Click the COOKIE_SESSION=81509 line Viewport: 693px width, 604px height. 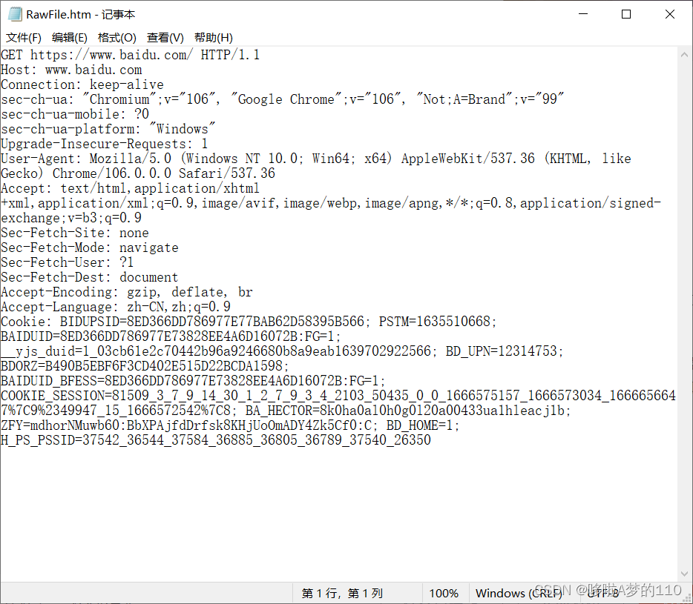pos(338,396)
